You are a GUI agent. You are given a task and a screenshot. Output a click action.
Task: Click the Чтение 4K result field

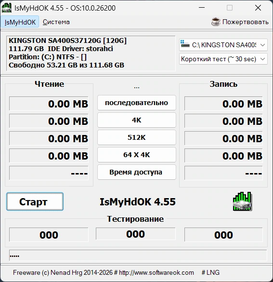pyautogui.click(x=49, y=121)
